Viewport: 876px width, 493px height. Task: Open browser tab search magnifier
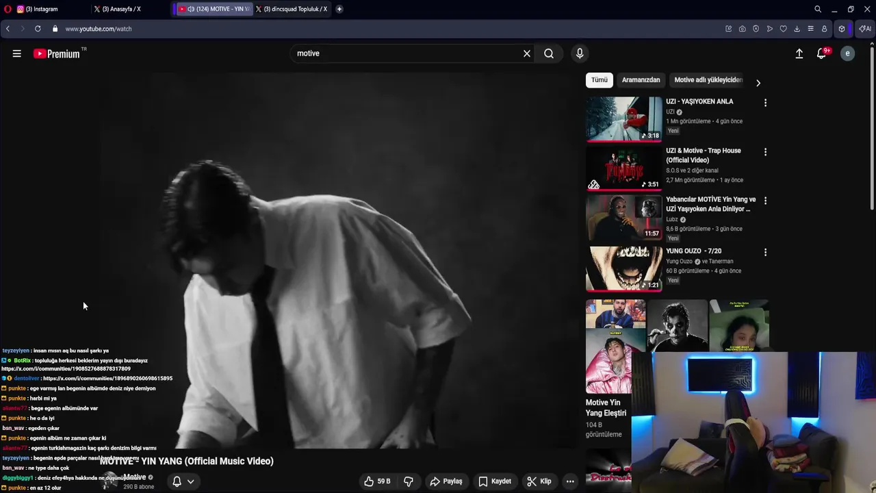(x=818, y=9)
